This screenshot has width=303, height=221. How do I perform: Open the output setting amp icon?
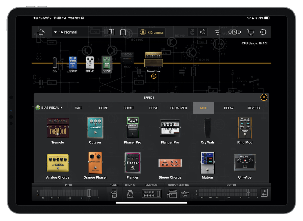173,194
